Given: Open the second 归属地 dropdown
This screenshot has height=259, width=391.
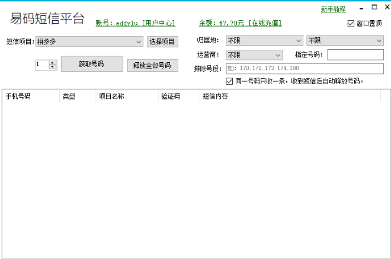Looking at the screenshot, I should (345, 40).
